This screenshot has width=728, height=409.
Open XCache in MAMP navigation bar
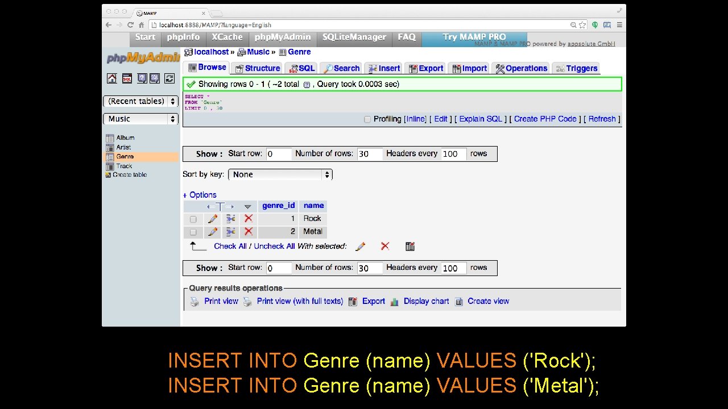coord(227,37)
